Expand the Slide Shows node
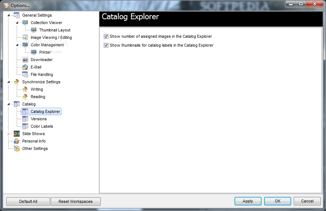Viewport: 326px width, 211px height. [9, 134]
